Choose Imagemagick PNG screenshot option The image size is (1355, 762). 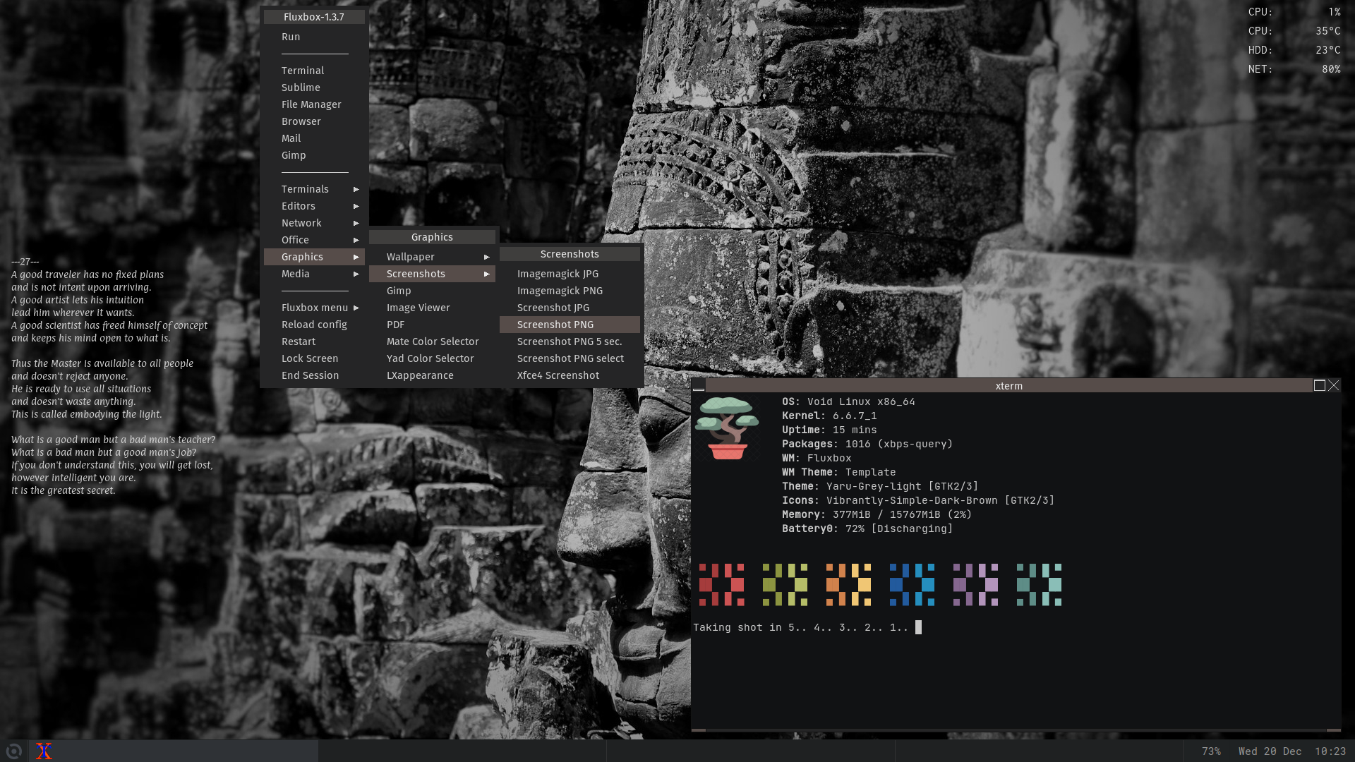570,291
